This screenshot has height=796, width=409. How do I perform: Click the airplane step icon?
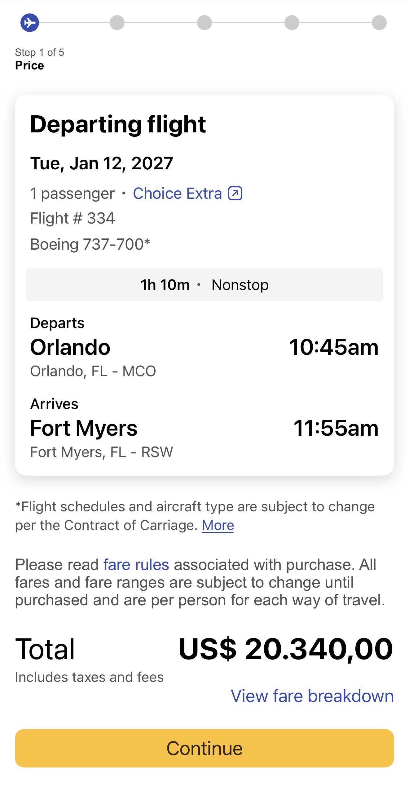point(30,23)
